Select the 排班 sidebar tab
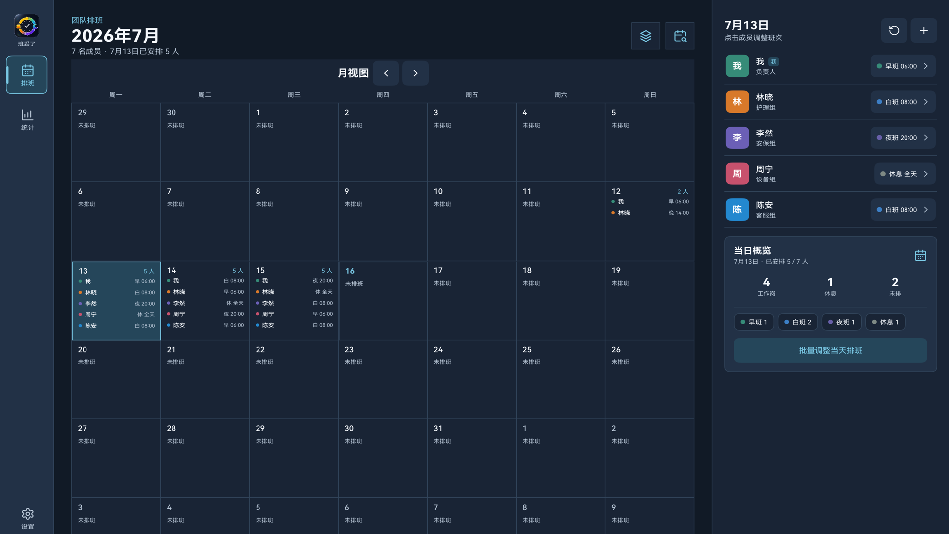Image resolution: width=949 pixels, height=534 pixels. click(27, 75)
